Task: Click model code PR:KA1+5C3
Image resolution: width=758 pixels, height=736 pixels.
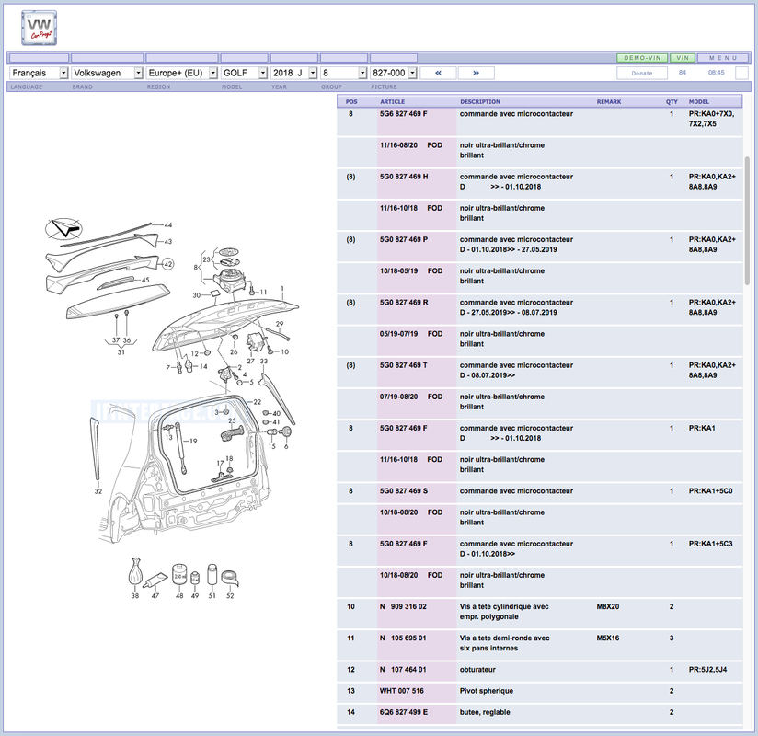Action: 710,544
